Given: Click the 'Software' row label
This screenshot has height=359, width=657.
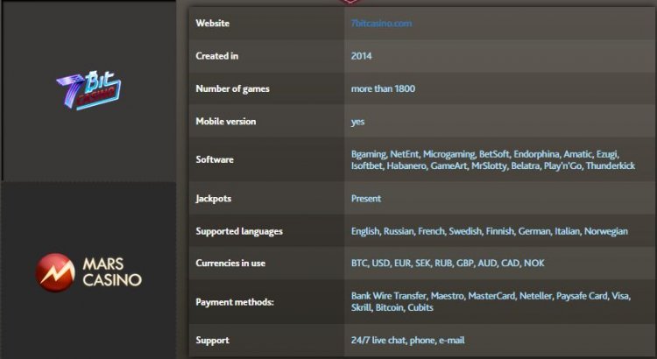Looking at the screenshot, I should (215, 159).
